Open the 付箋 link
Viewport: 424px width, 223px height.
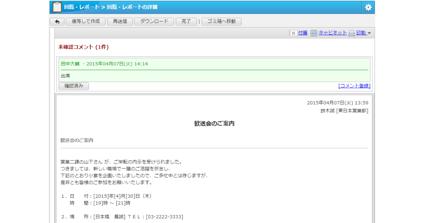click(x=303, y=33)
